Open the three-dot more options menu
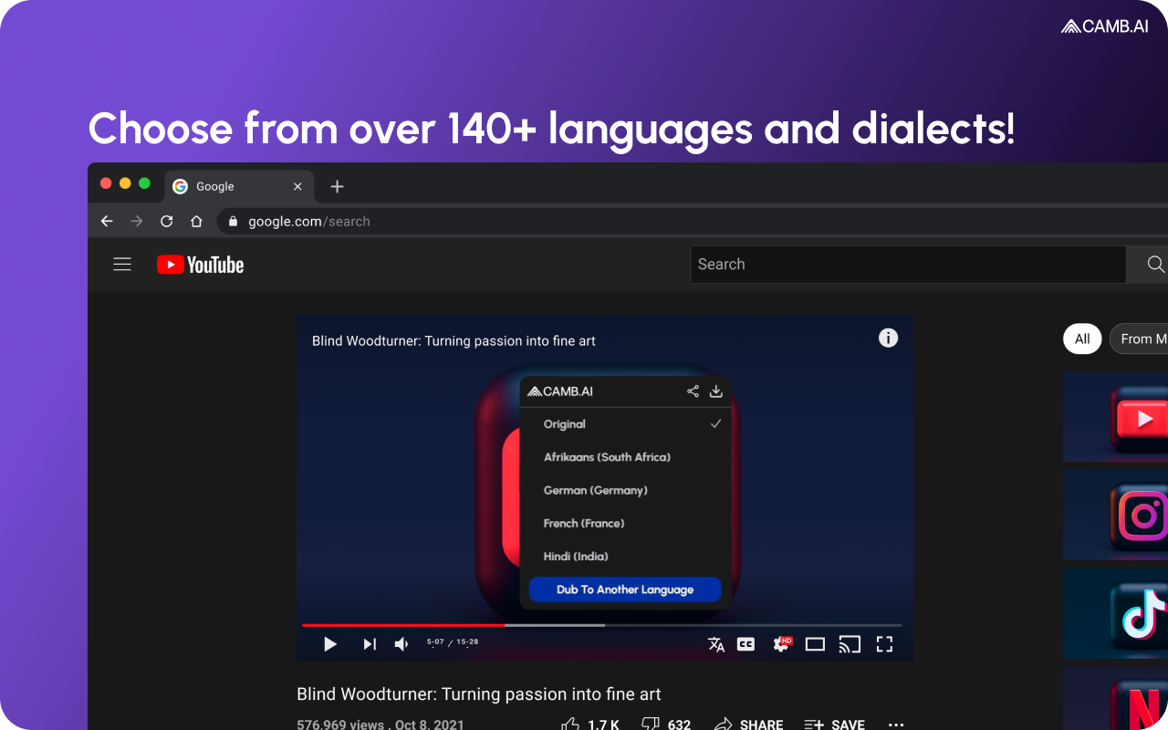Viewport: 1168px width, 730px height. pyautogui.click(x=896, y=724)
